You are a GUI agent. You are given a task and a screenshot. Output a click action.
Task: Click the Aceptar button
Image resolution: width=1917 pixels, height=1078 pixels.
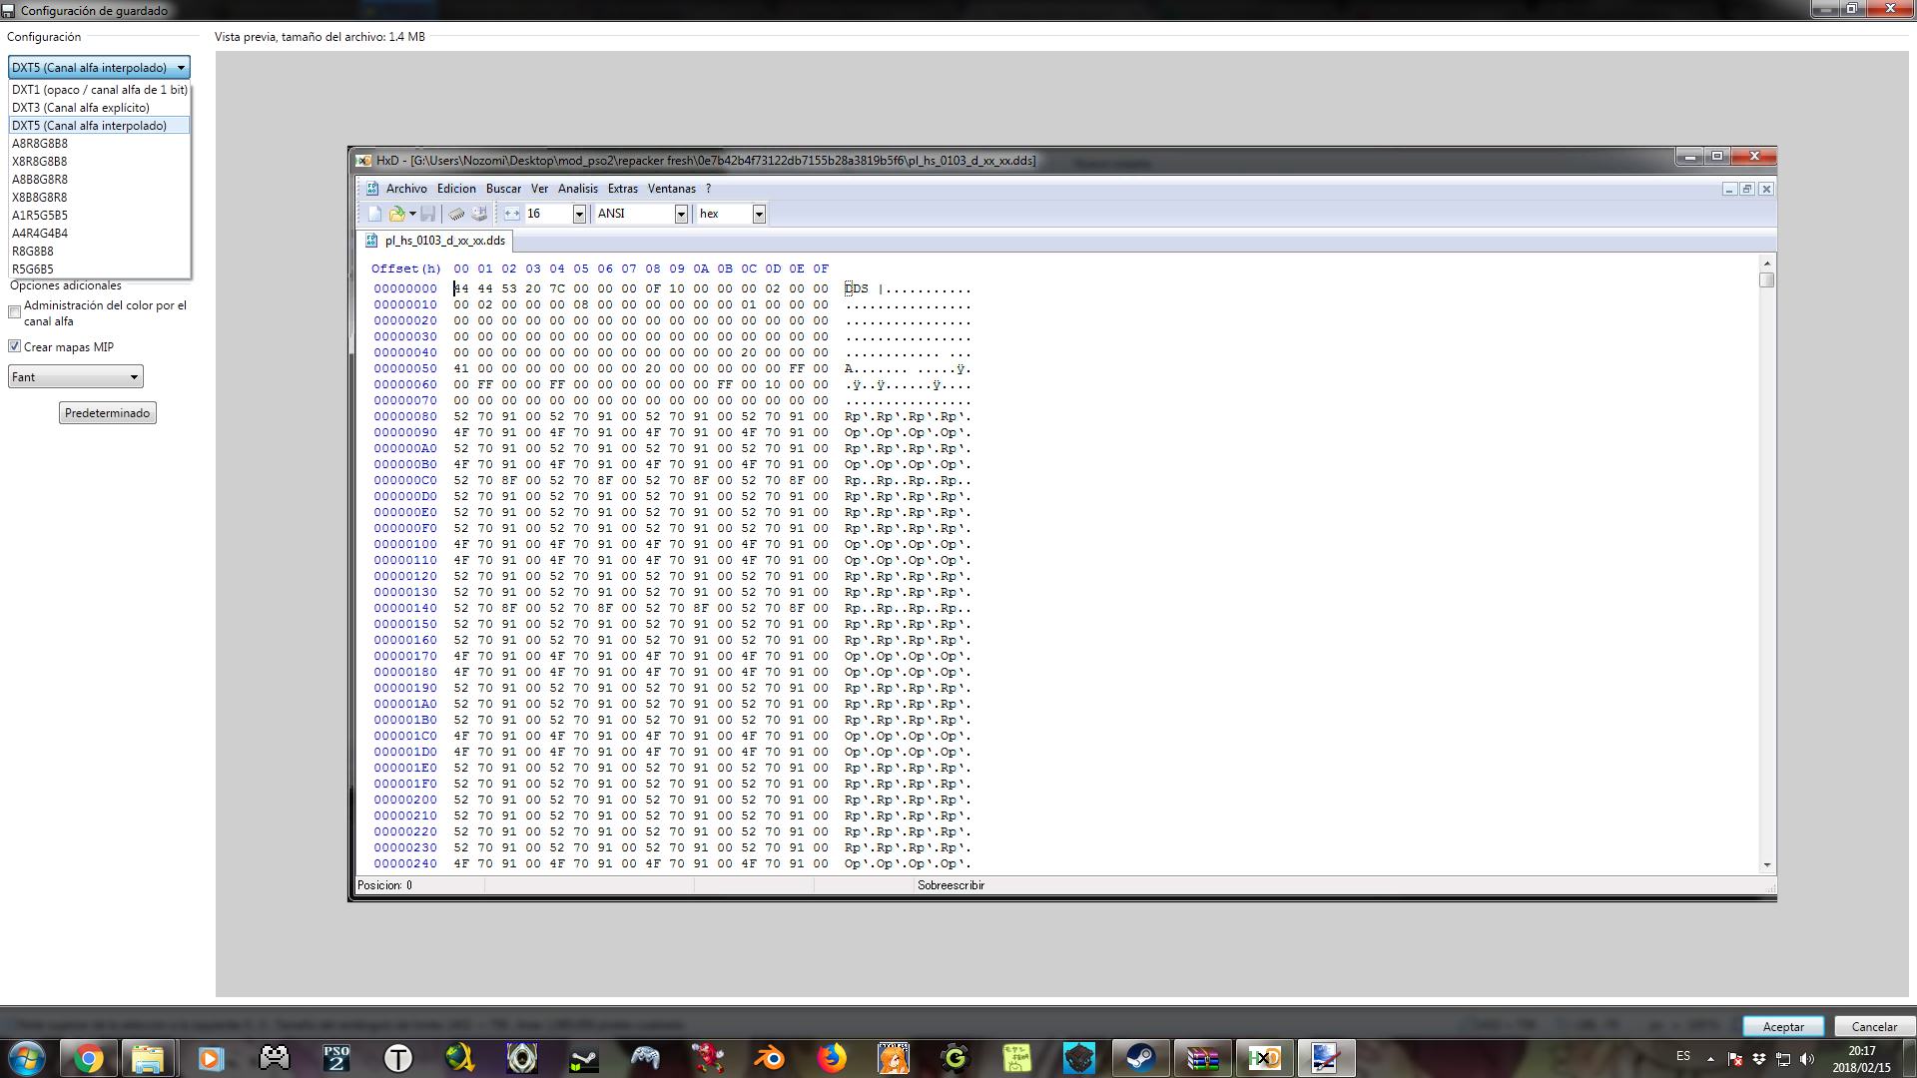[x=1782, y=1026]
